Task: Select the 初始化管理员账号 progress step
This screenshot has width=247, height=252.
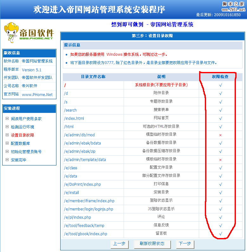Action: tap(26, 152)
